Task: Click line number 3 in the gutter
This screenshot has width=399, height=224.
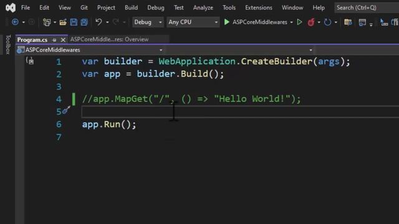Action: tap(59, 86)
